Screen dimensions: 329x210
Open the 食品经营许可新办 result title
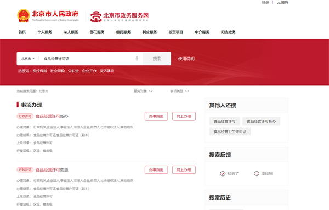(52, 116)
